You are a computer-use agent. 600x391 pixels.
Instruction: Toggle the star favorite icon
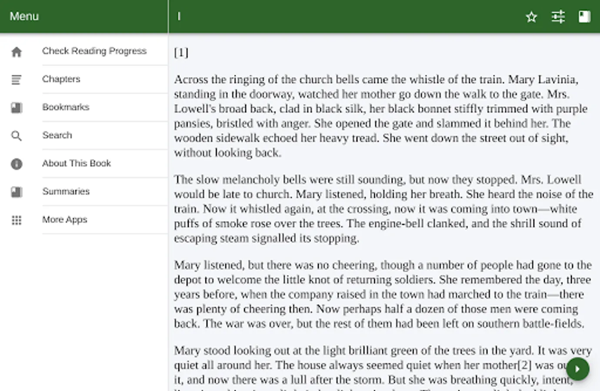531,17
